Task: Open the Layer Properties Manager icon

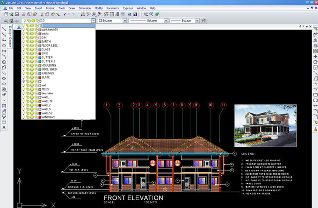Action: point(5,20)
